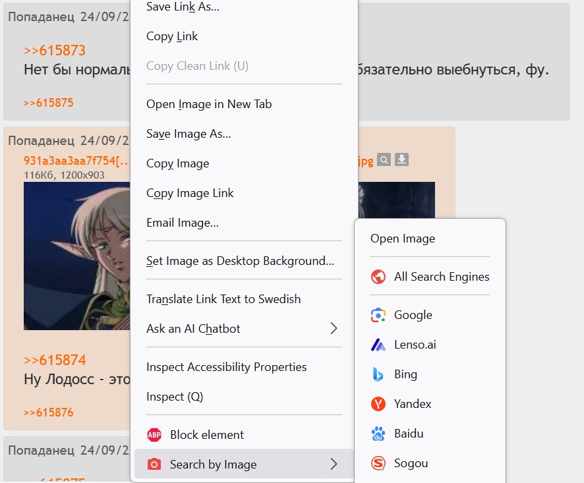Choose Open Image in submenu
Image resolution: width=584 pixels, height=483 pixels.
pos(430,239)
